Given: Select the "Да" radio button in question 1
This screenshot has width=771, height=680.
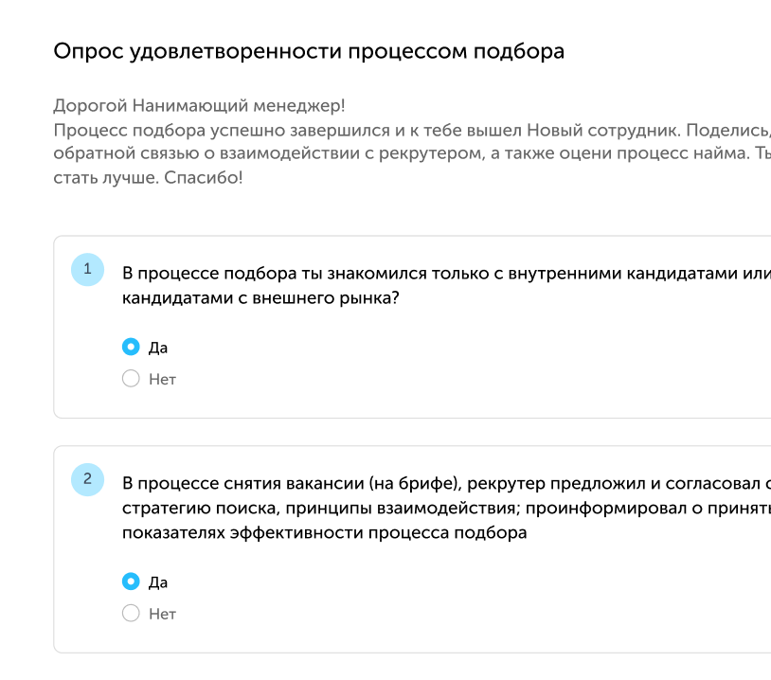Looking at the screenshot, I should pyautogui.click(x=131, y=348).
